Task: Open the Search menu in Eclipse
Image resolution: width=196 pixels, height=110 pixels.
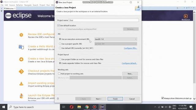Action: 36,5
